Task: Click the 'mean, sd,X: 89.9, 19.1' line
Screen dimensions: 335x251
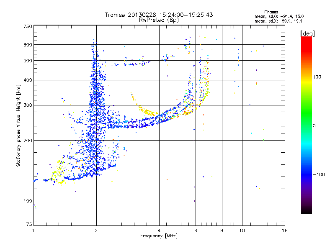Action: click(278, 21)
